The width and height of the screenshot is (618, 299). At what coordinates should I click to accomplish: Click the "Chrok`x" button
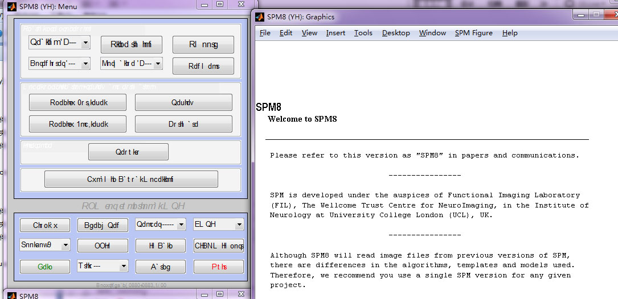tap(44, 226)
